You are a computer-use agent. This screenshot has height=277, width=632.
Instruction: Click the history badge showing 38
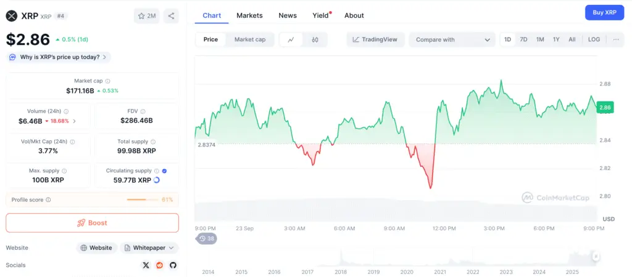(x=207, y=239)
